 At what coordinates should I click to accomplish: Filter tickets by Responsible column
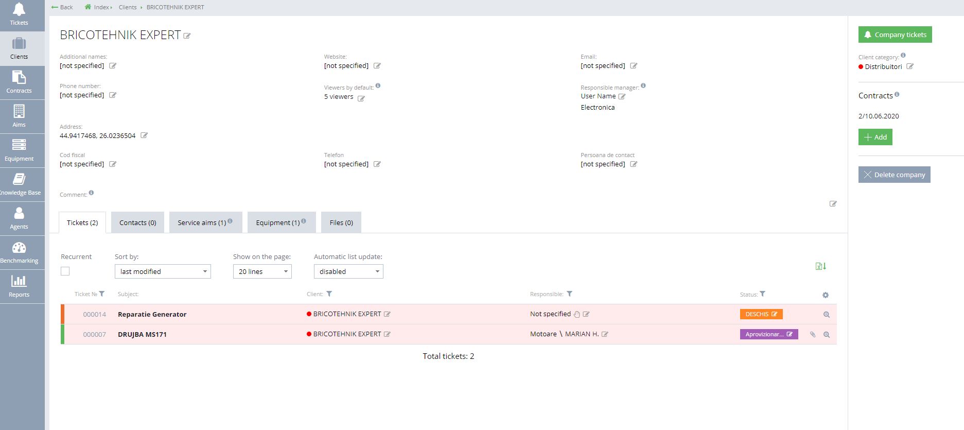click(570, 294)
